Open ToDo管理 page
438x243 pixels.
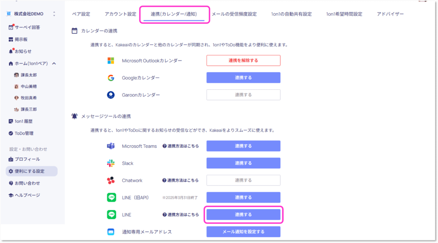click(x=24, y=133)
